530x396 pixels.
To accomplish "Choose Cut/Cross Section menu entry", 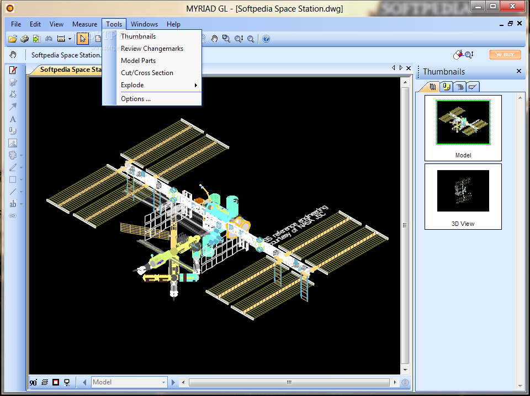I will (x=152, y=73).
